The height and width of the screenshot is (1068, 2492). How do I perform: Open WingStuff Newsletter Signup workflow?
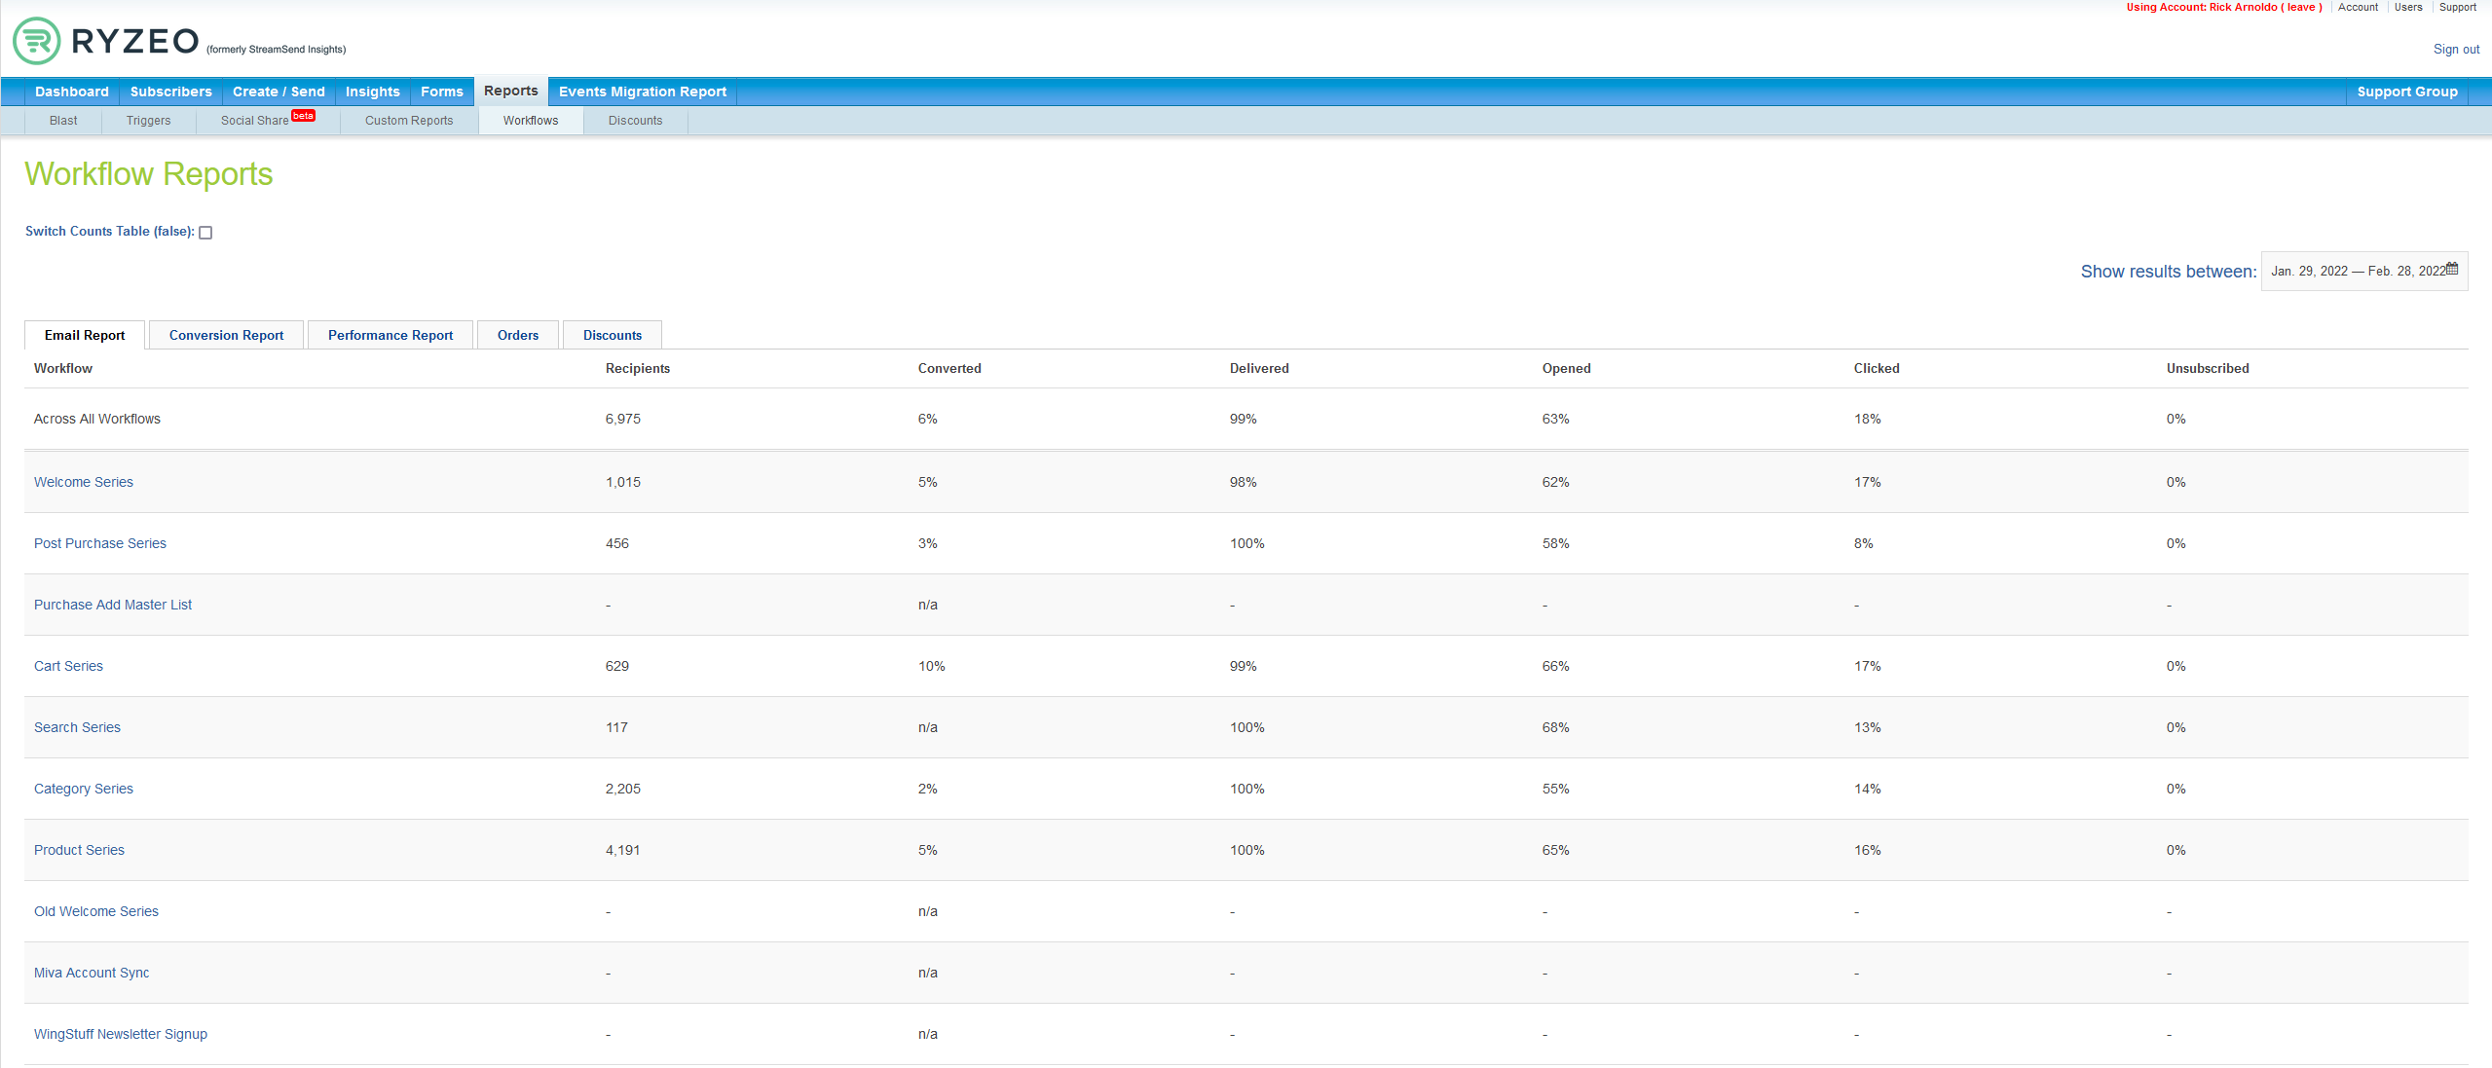(121, 1034)
